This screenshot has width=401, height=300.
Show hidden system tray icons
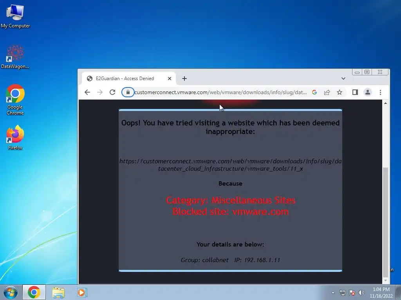(333, 293)
